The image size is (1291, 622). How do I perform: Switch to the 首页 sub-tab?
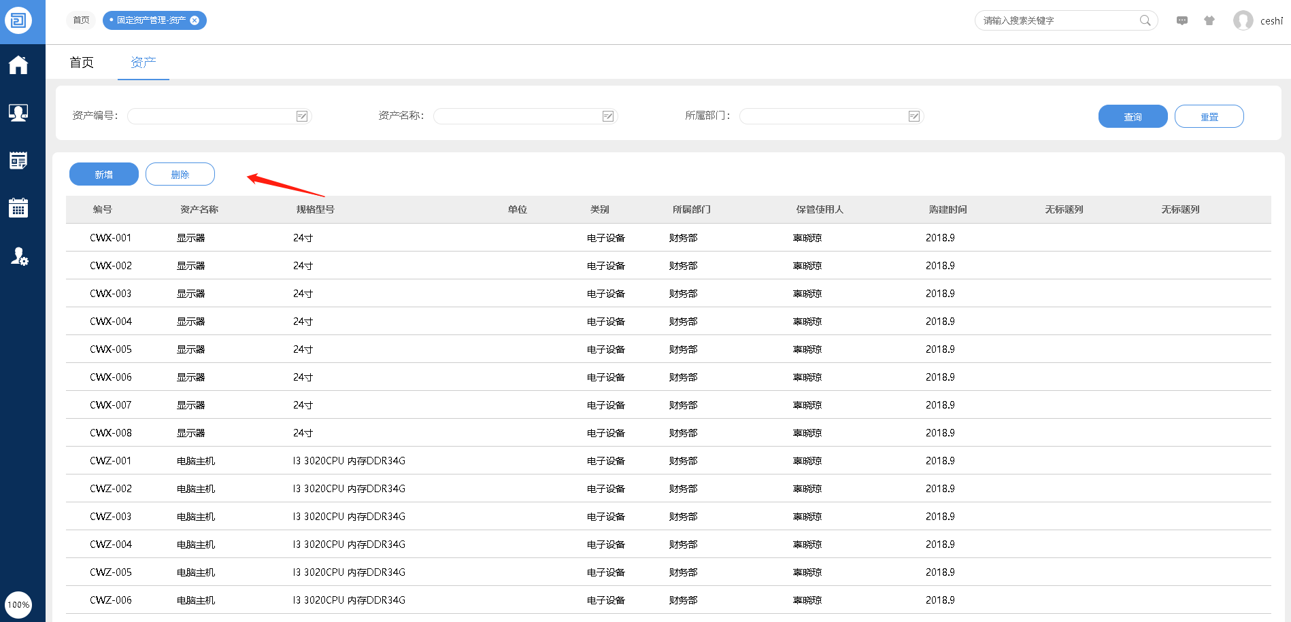(82, 63)
